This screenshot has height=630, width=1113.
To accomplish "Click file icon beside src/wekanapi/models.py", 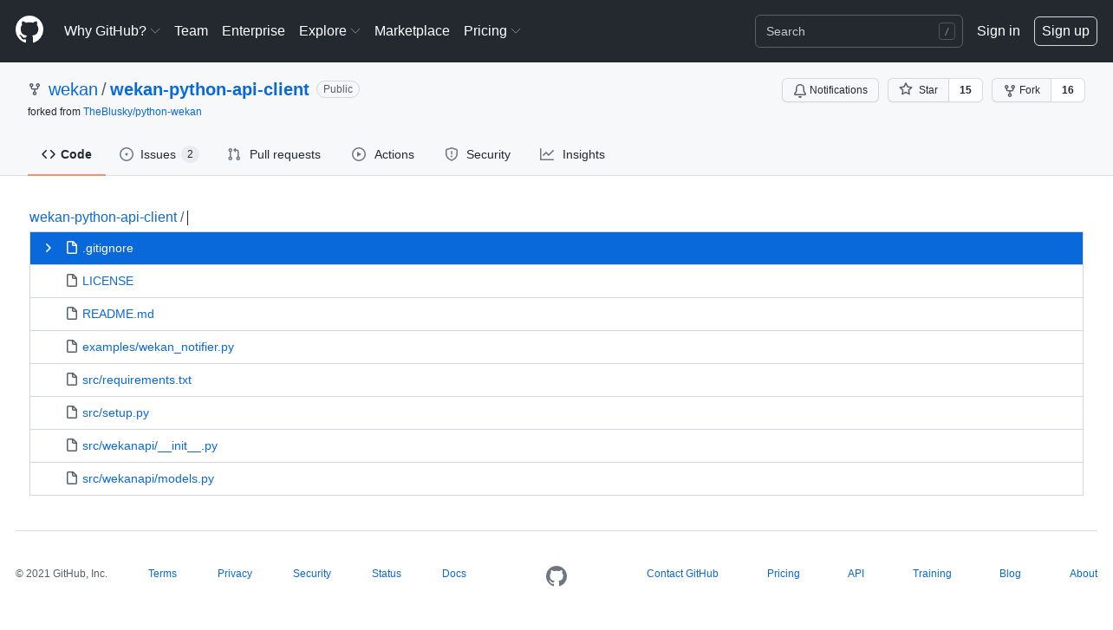I will coord(72,478).
